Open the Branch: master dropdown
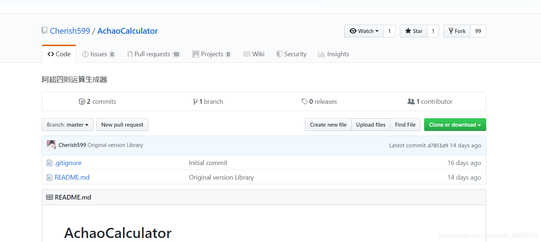541x242 pixels. click(x=67, y=125)
